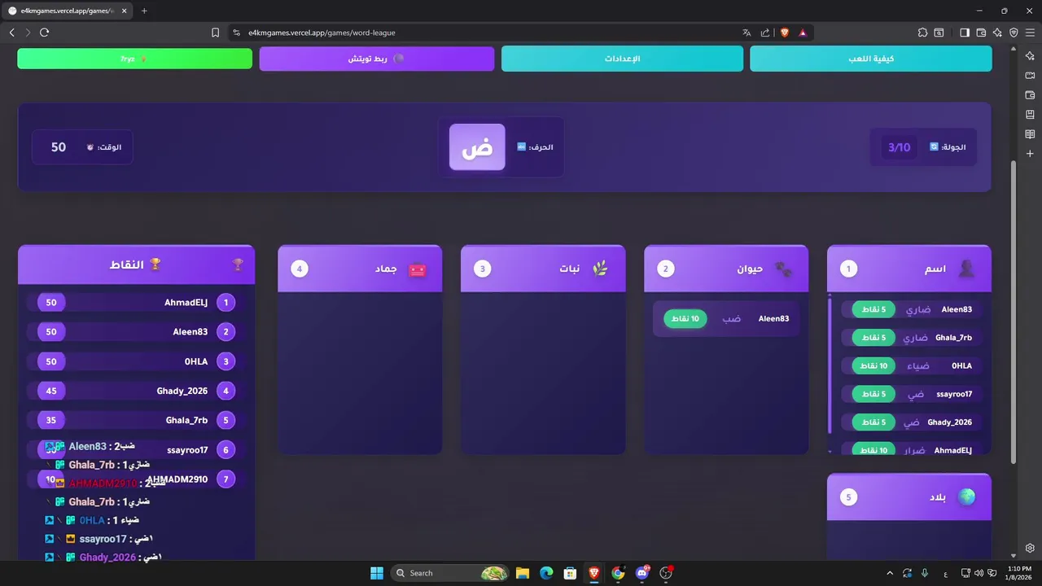
Task: Open sidebar settings gear at bottom right
Action: (x=1030, y=548)
